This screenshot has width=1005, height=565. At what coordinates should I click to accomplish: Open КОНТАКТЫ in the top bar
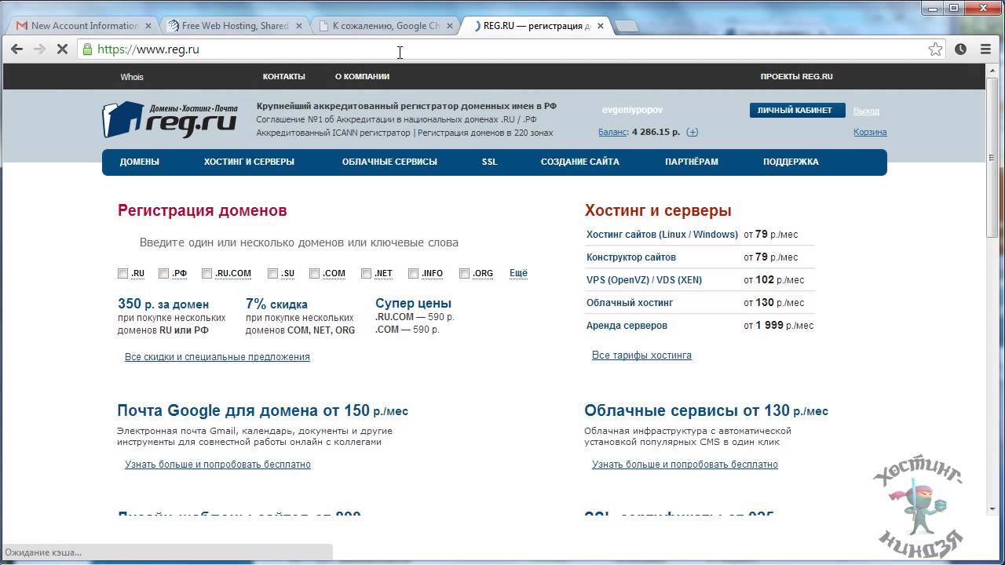(x=284, y=77)
